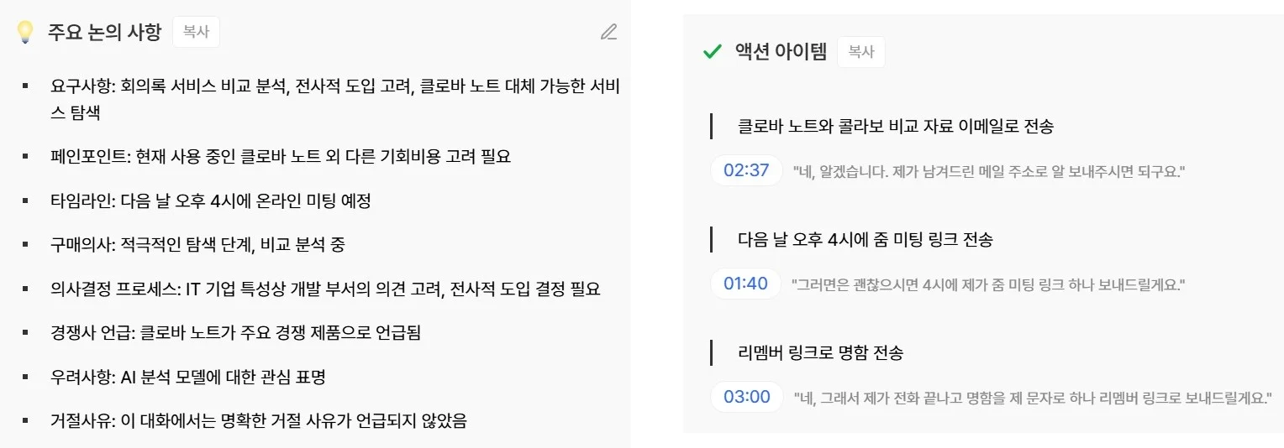Copy the 주요 논의 사항 section
The width and height of the screenshot is (1284, 448).
click(196, 33)
